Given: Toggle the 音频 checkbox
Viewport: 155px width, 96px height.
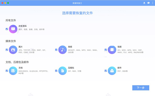Looking at the screenshot, I should pos(56,50).
